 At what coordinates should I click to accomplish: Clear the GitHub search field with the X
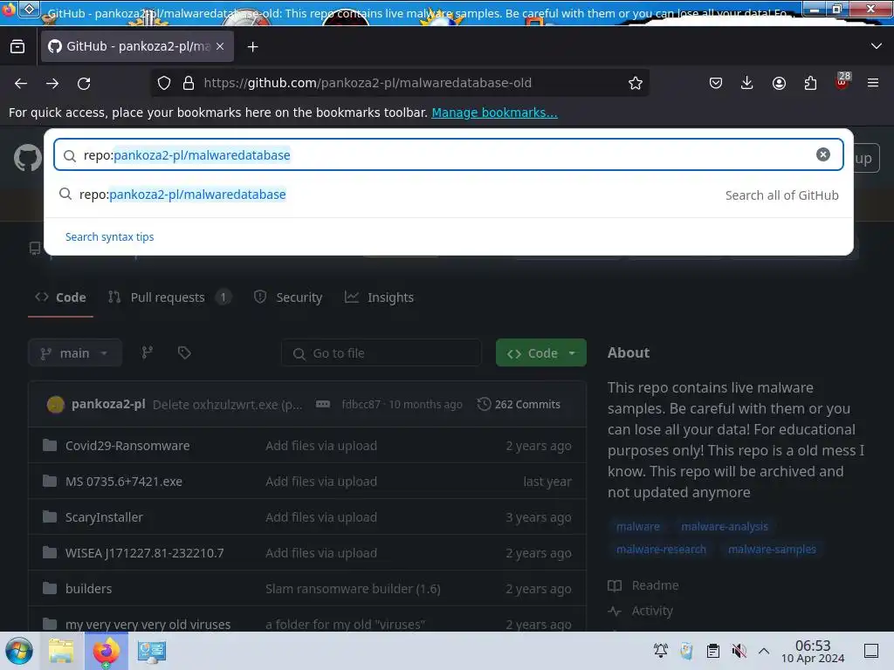[822, 154]
